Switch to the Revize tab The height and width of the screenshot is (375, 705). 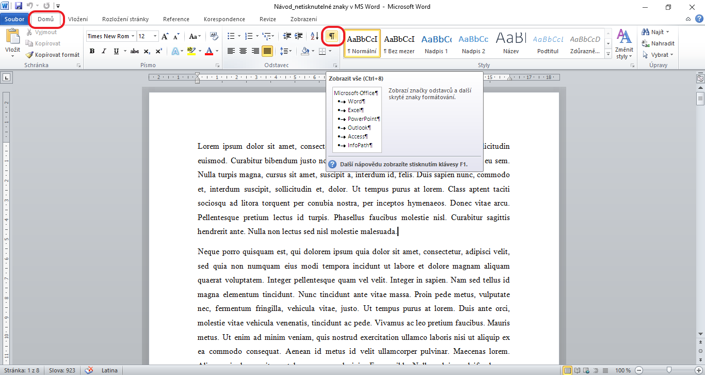tap(268, 20)
